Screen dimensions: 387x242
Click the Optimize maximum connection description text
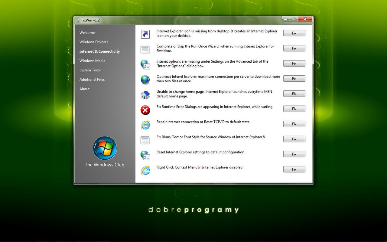pyautogui.click(x=218, y=79)
